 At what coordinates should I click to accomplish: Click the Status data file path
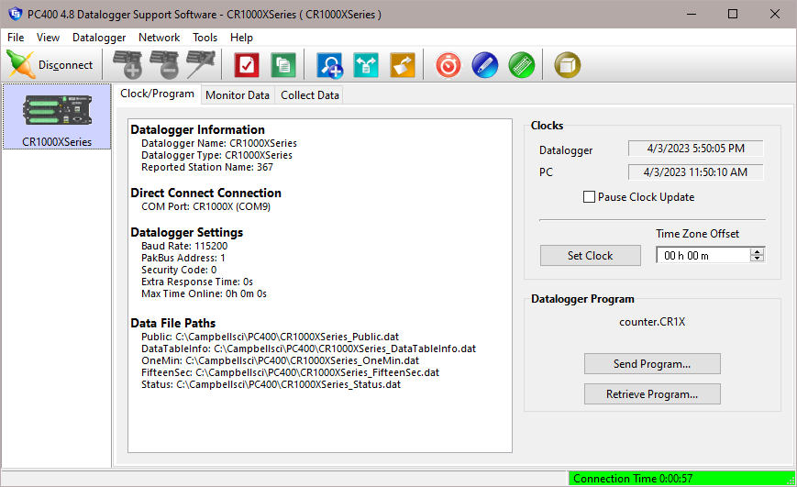[271, 385]
